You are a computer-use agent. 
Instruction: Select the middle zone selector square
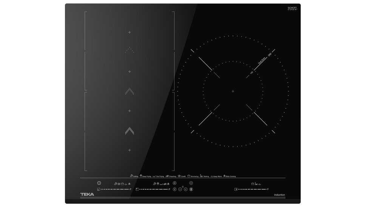click(x=137, y=189)
